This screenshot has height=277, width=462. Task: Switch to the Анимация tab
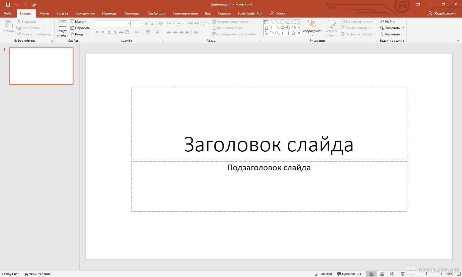(x=132, y=13)
